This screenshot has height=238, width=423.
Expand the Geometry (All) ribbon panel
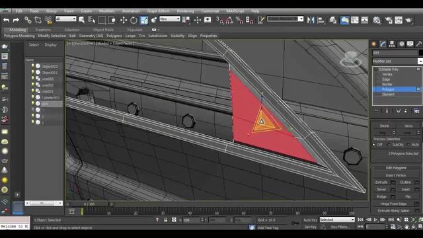[91, 36]
